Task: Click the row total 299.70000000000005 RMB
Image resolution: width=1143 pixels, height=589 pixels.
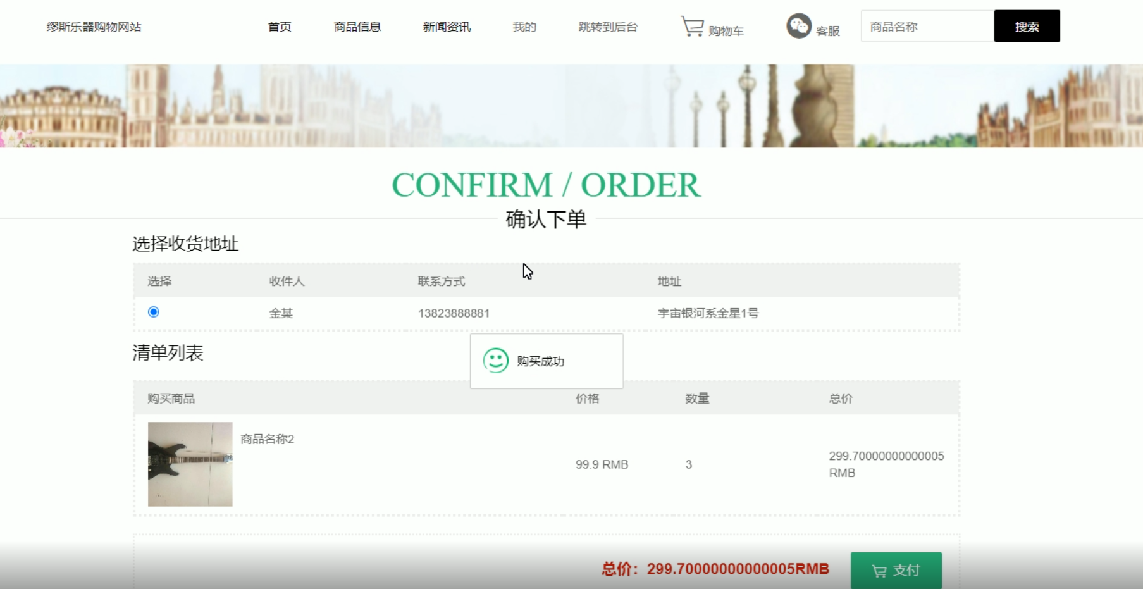Action: [886, 464]
